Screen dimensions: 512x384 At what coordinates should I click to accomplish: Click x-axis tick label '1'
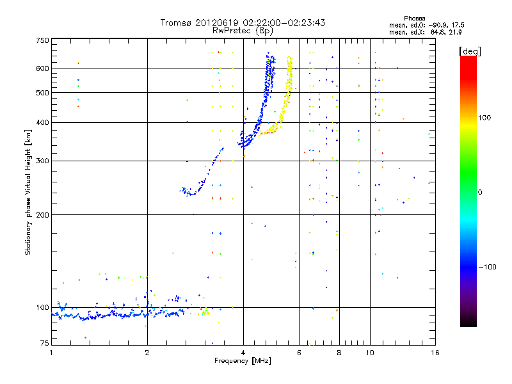coord(51,353)
